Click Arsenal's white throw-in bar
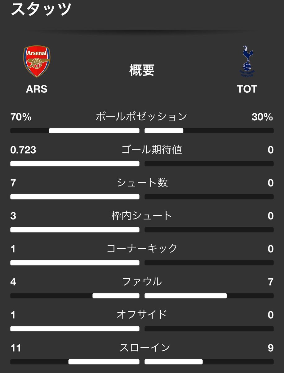The image size is (284, 373). click(x=104, y=361)
